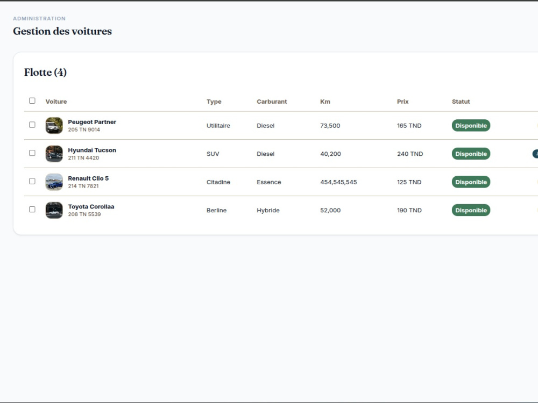The width and height of the screenshot is (538, 403).
Task: Open the Renault Clio 5 car thumbnail
Action: point(54,182)
